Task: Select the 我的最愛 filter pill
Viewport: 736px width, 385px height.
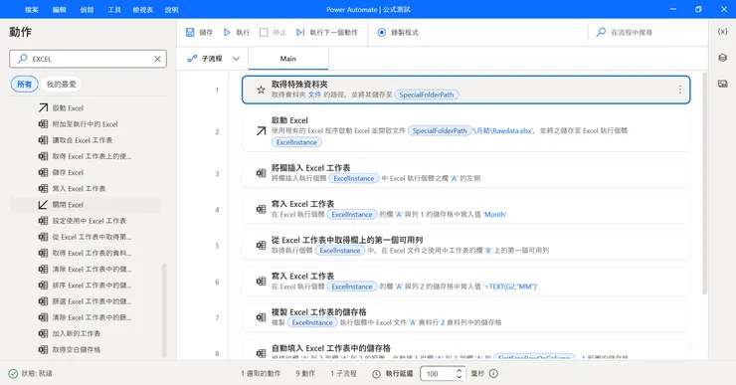Action: (x=61, y=84)
